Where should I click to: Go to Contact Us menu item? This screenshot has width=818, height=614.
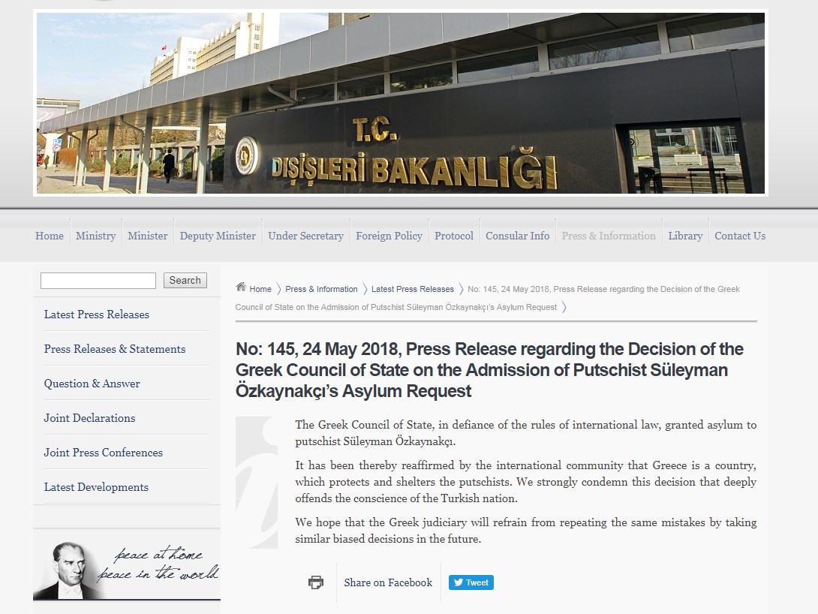pyautogui.click(x=740, y=236)
